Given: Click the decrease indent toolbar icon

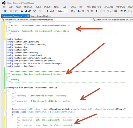Looking at the screenshot, I should 79,11.
